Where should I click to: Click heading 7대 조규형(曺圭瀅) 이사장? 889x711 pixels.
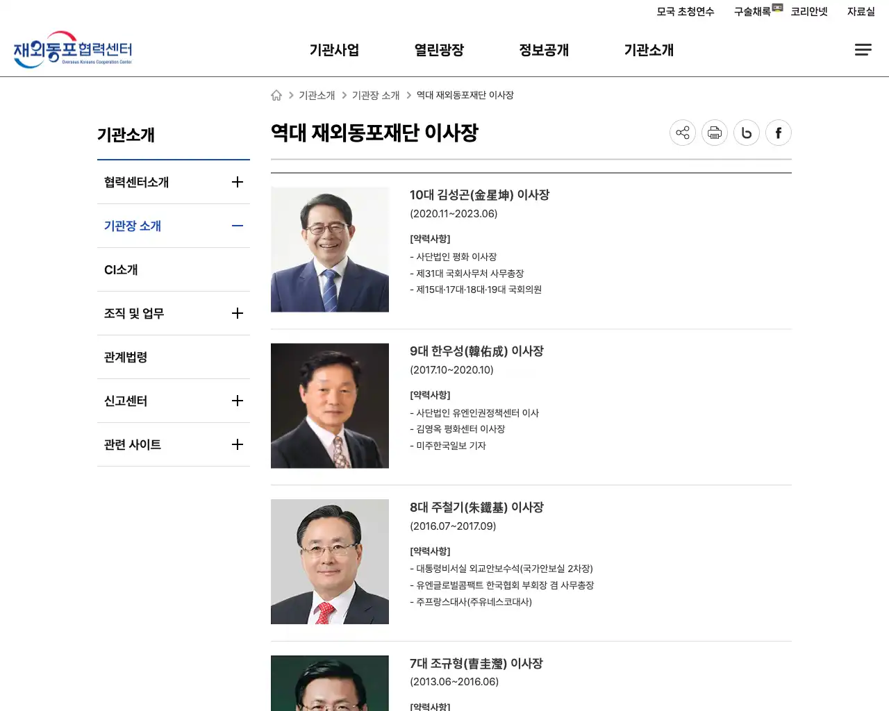pos(476,664)
